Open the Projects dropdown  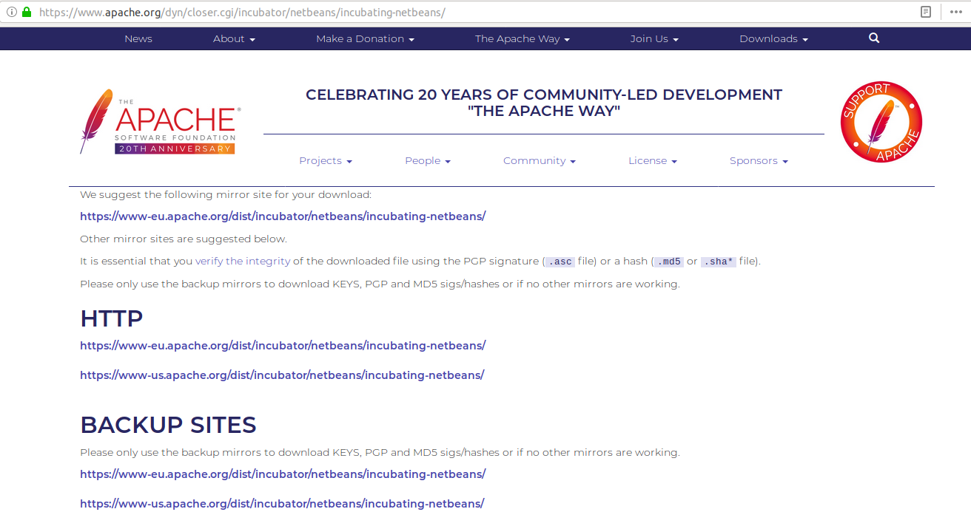coord(326,161)
